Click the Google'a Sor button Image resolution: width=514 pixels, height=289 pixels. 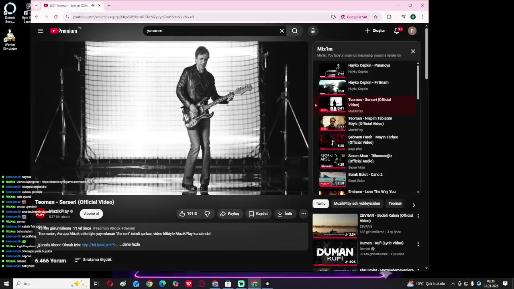click(x=354, y=17)
